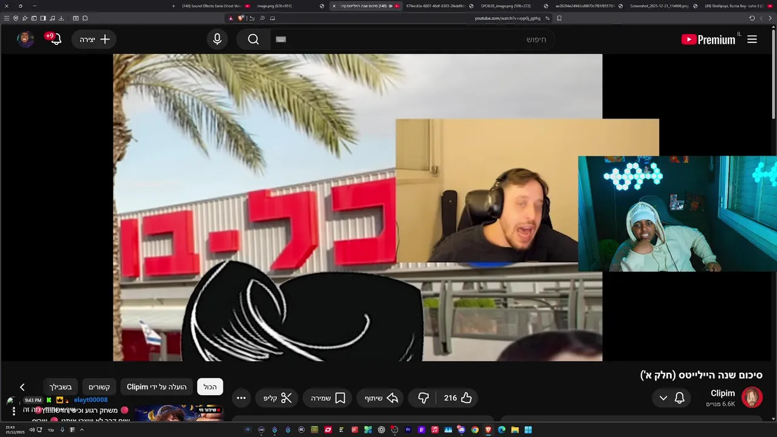Share the video using the שיתוף button
The height and width of the screenshot is (437, 777).
381,398
